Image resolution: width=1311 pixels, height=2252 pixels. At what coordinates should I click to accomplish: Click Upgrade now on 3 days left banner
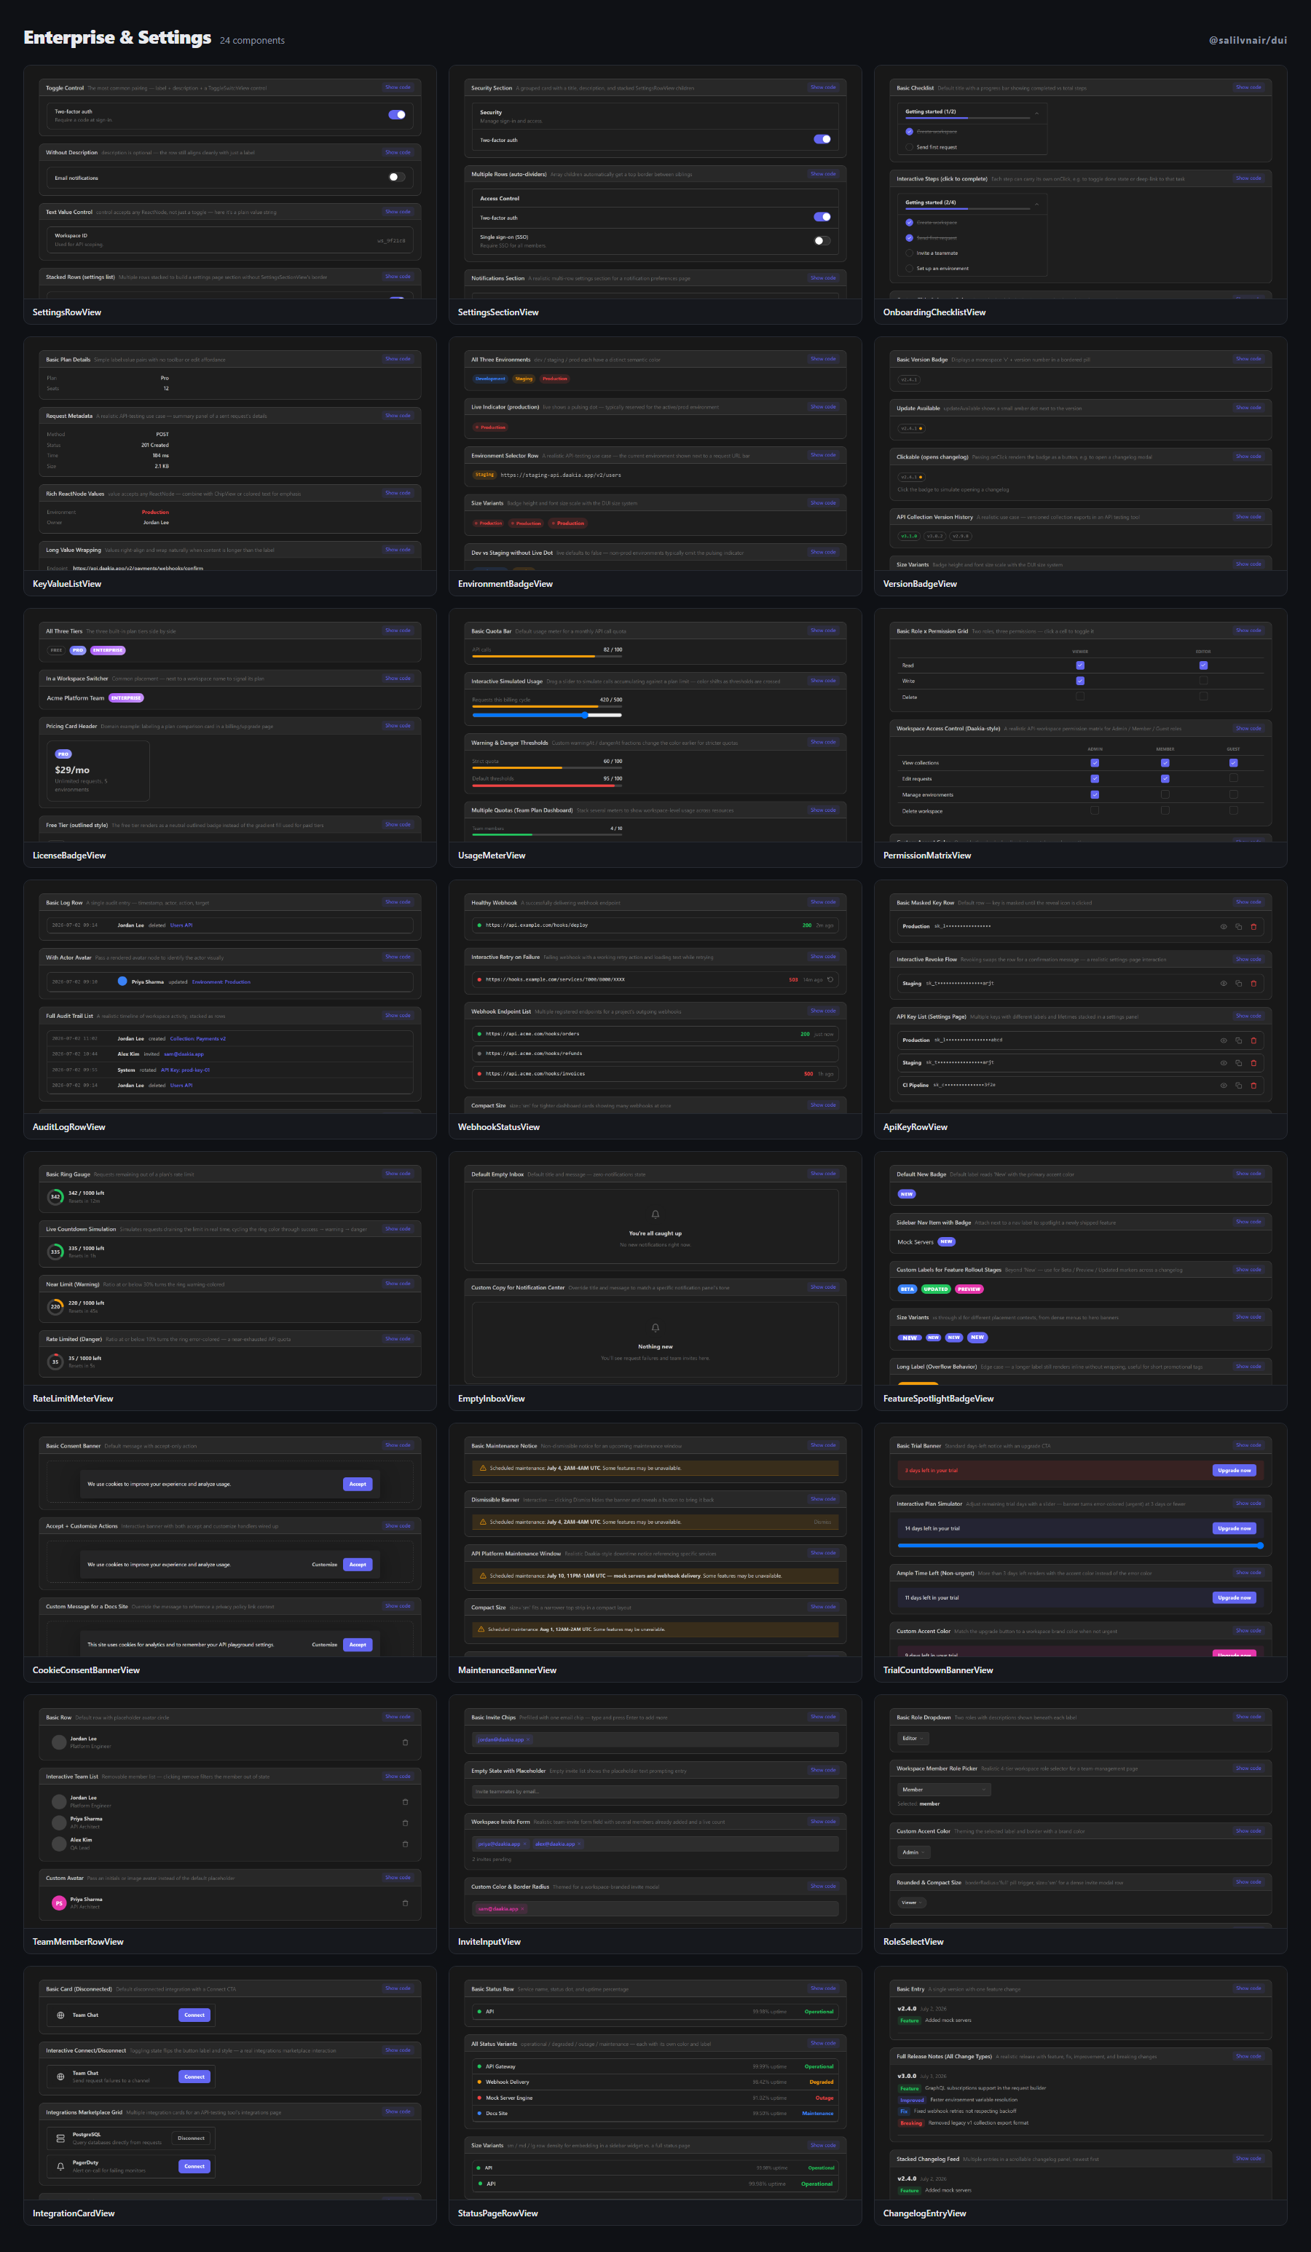pyautogui.click(x=1234, y=1470)
